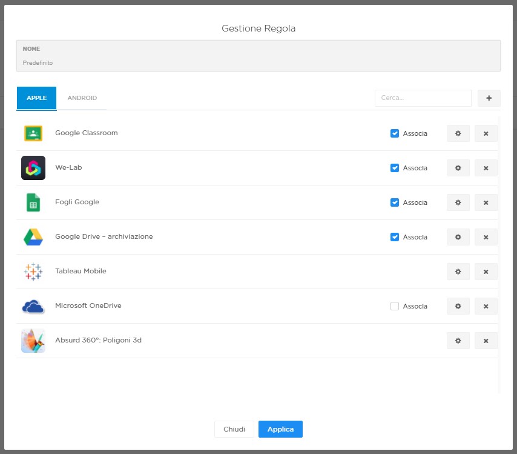Switch to the ANDROID tab
This screenshot has width=517, height=454.
pyautogui.click(x=82, y=98)
